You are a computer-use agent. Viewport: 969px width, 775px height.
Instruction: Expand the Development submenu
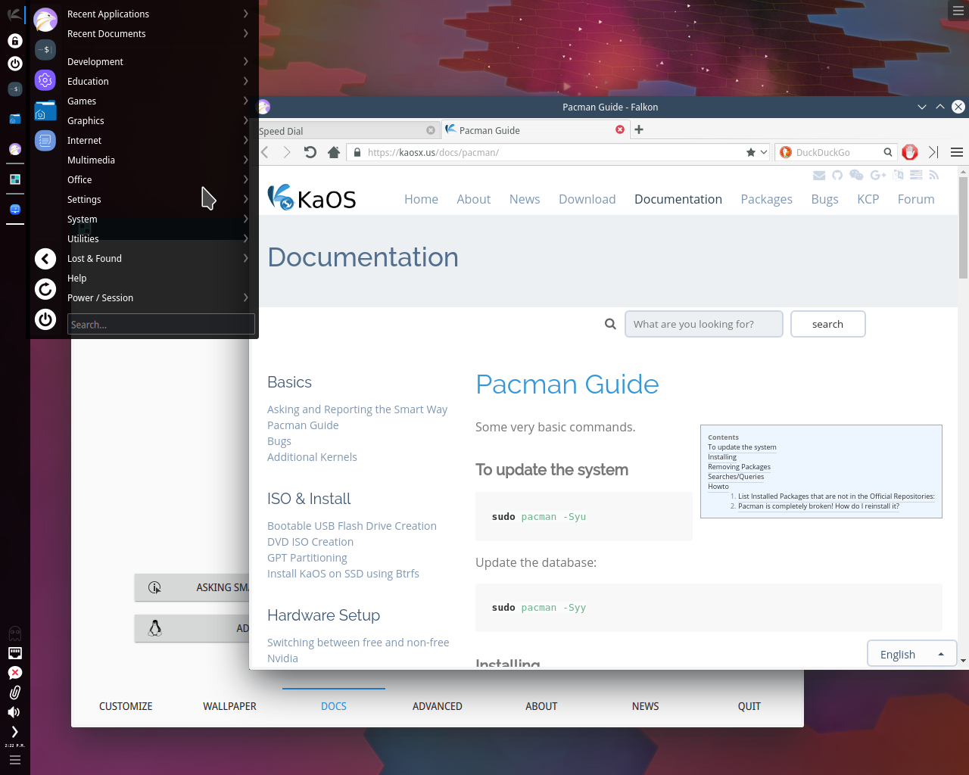coord(158,61)
